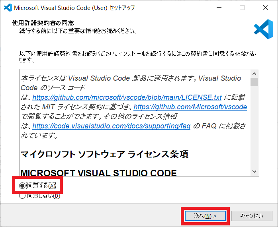This screenshot has width=278, height=227.
Task: Open the code.visualstudio.com docs FAQ link
Action: (112, 126)
